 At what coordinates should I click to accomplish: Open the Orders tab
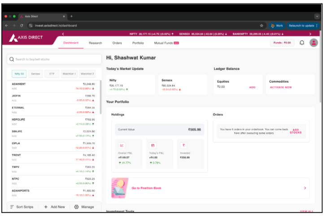tap(117, 43)
